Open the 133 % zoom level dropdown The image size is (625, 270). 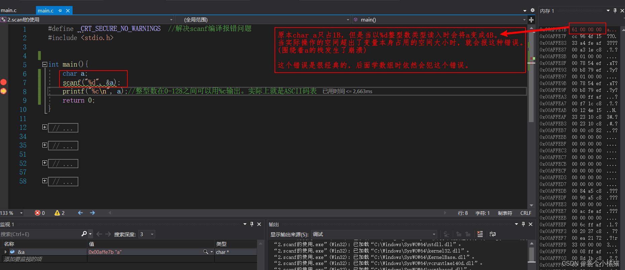(x=21, y=213)
